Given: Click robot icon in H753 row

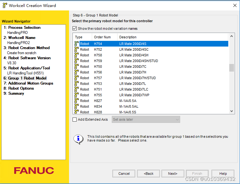Looking at the screenshot, I should (x=77, y=84).
